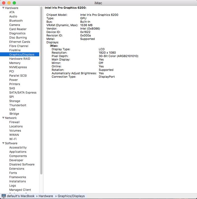197x199 pixels.
Task: Open the Memory hardware entry
Action: click(x=15, y=63)
